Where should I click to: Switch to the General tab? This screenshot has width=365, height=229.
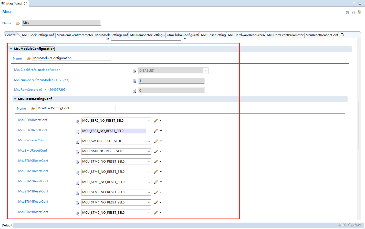[x=11, y=35]
